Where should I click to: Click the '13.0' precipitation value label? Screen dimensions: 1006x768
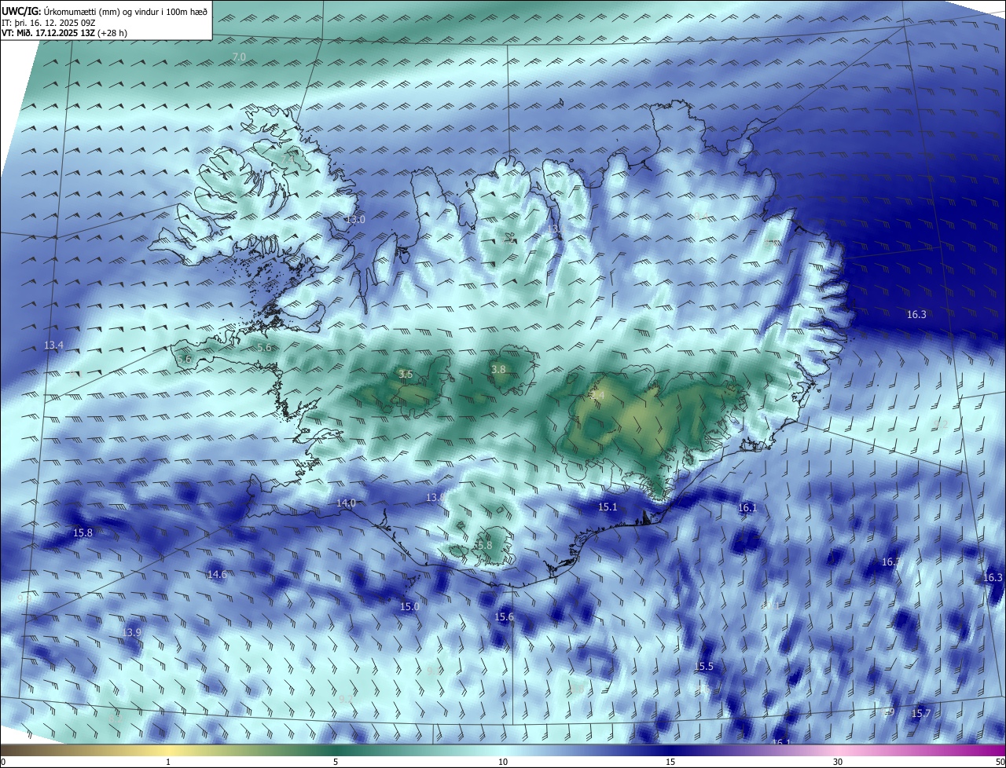(x=356, y=220)
